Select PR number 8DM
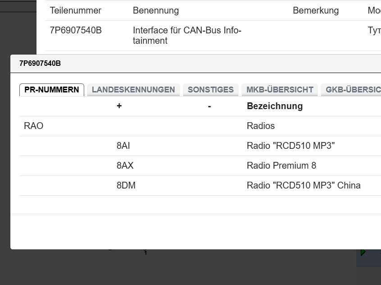 click(x=126, y=186)
